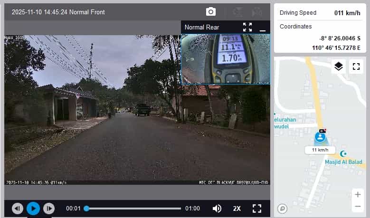Toggle the dimmed rotate view icon
The image size is (370, 218).
pos(257,12)
